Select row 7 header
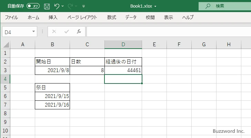Image resolution: width=251 pixels, height=138 pixels. click(x=5, y=105)
